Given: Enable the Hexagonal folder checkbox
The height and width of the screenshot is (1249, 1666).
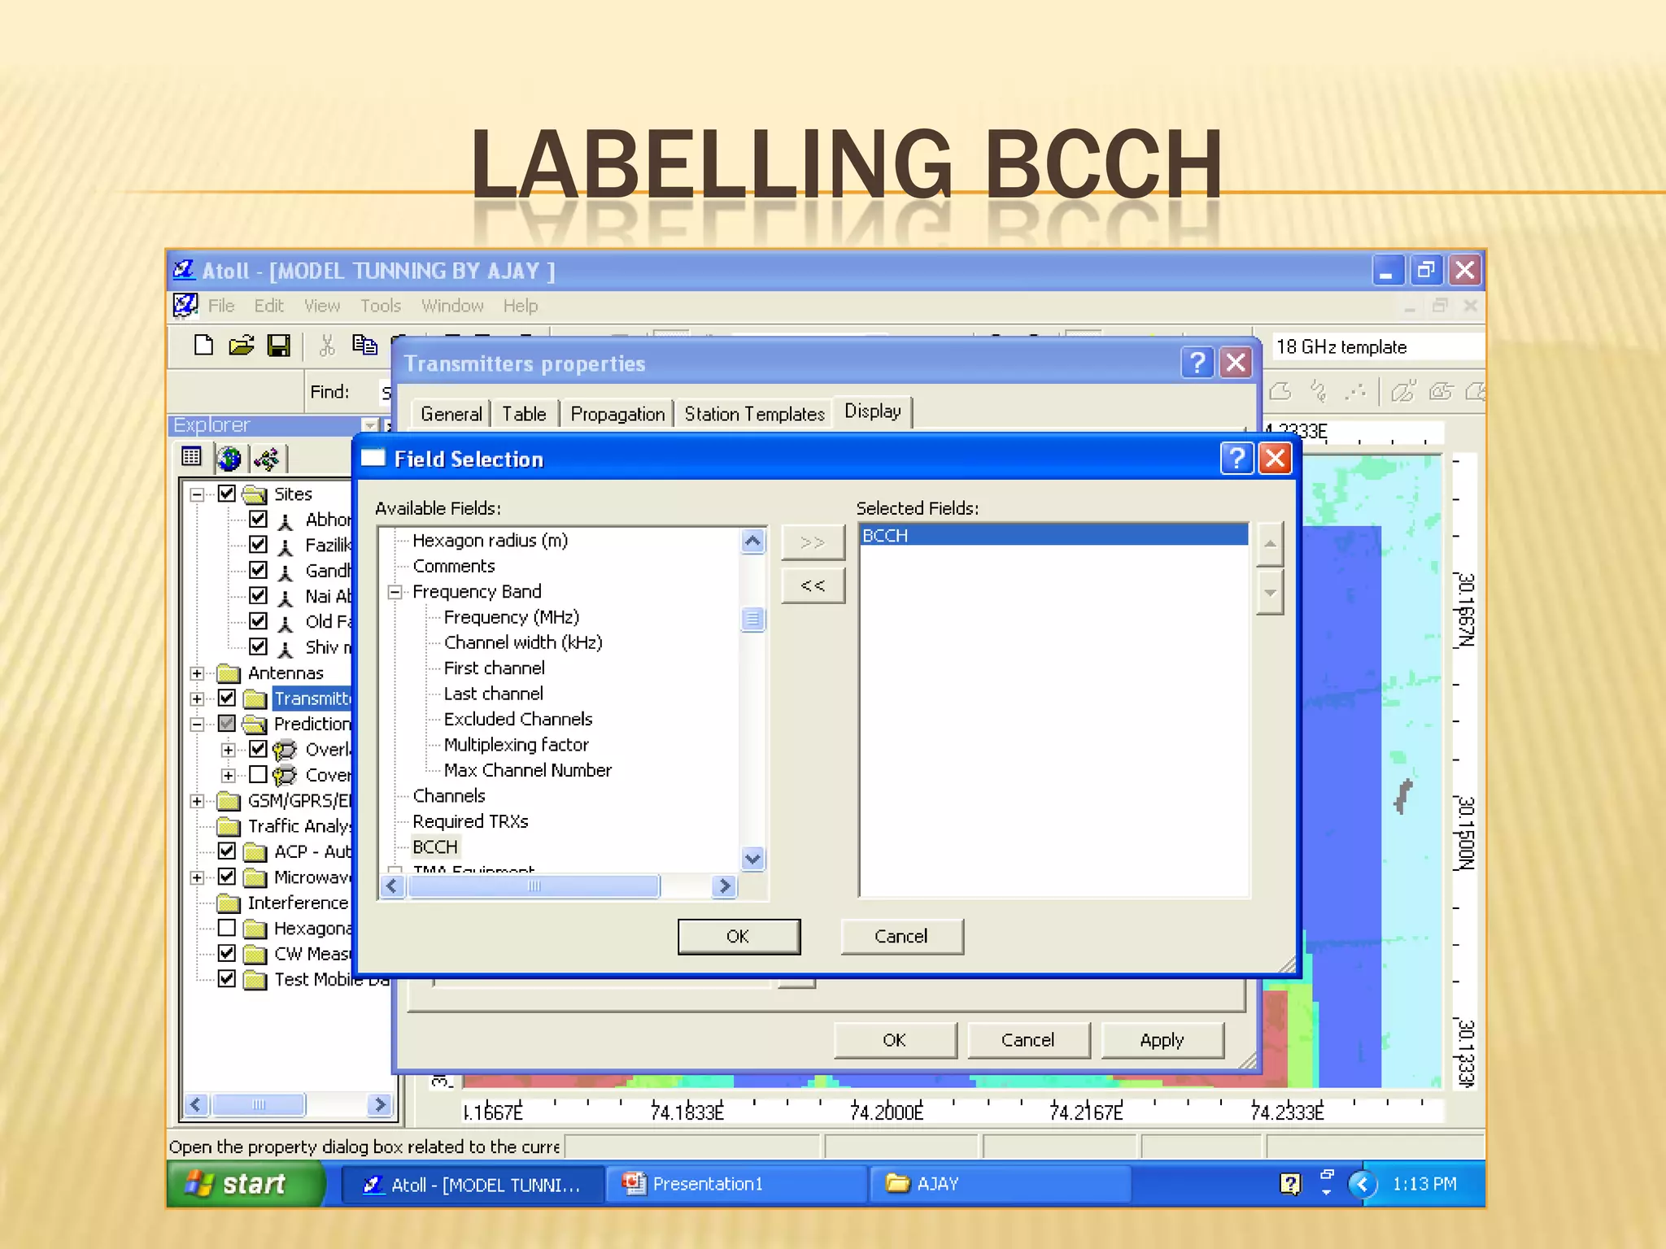Looking at the screenshot, I should point(227,928).
